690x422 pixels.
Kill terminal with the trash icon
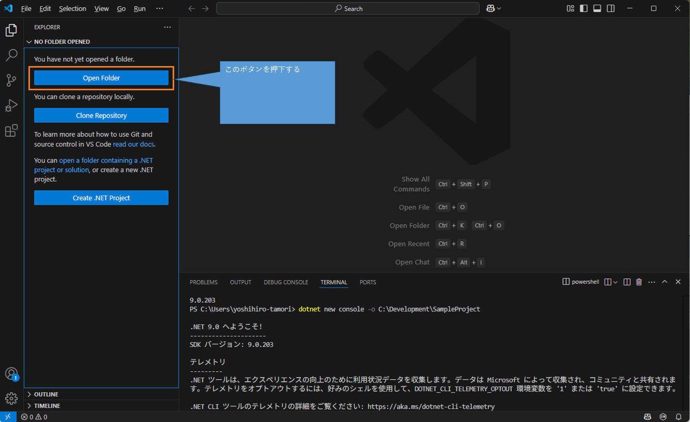tap(639, 282)
